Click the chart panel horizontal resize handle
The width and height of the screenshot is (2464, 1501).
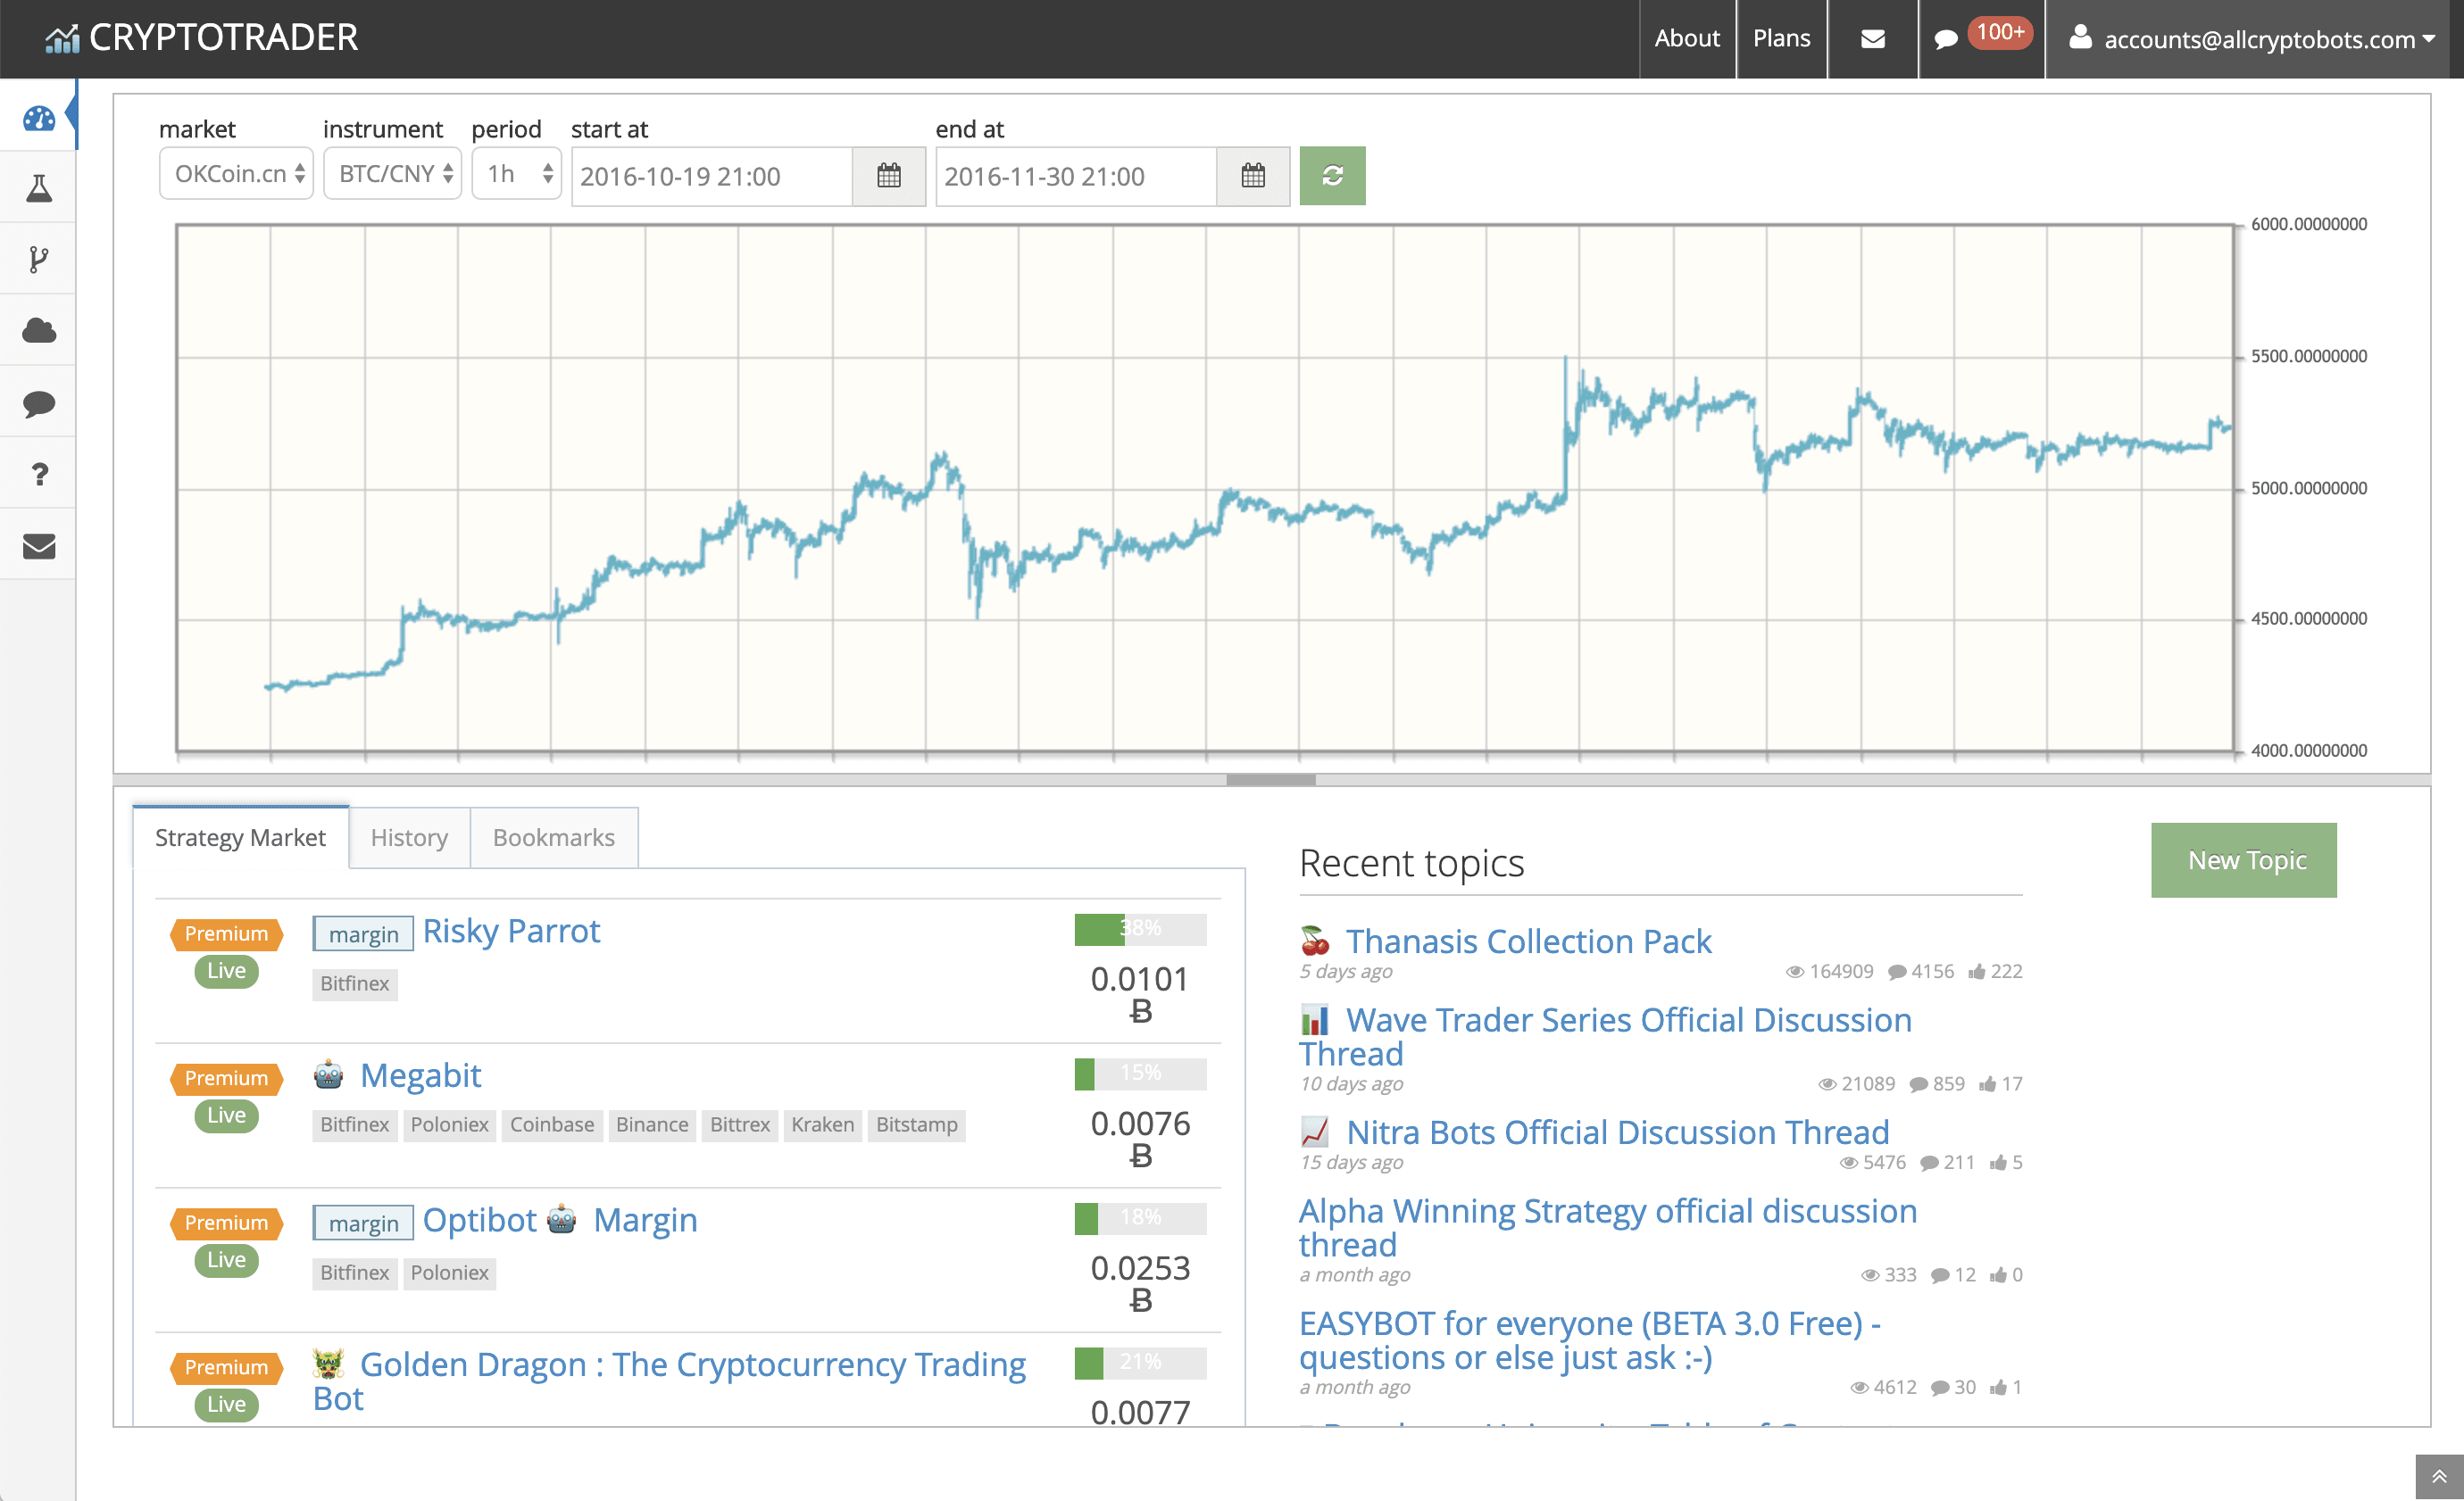click(1270, 779)
